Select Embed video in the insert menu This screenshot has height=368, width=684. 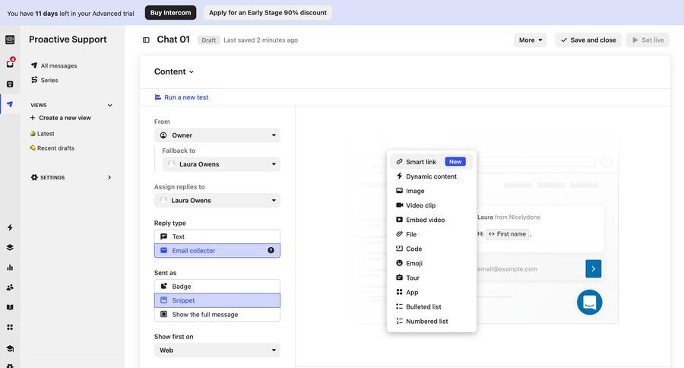(x=431, y=220)
